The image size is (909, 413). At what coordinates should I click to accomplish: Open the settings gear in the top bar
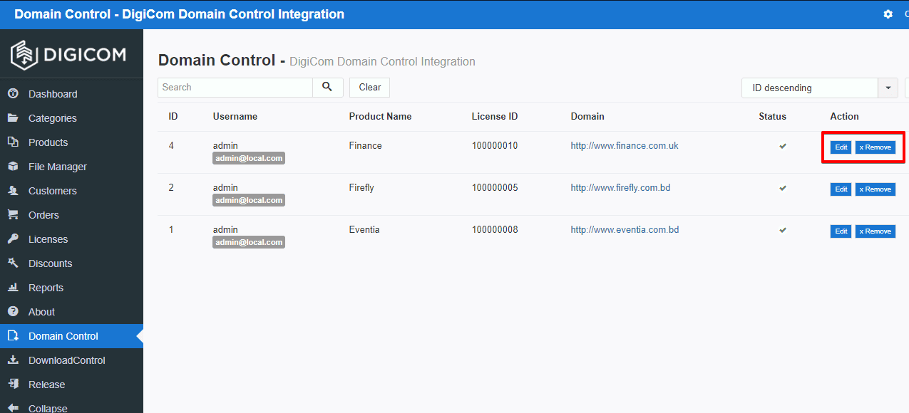click(888, 14)
